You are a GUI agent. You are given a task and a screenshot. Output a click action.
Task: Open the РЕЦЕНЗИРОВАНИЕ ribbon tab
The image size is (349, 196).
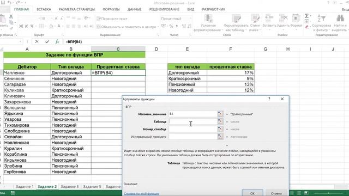[x=164, y=9]
